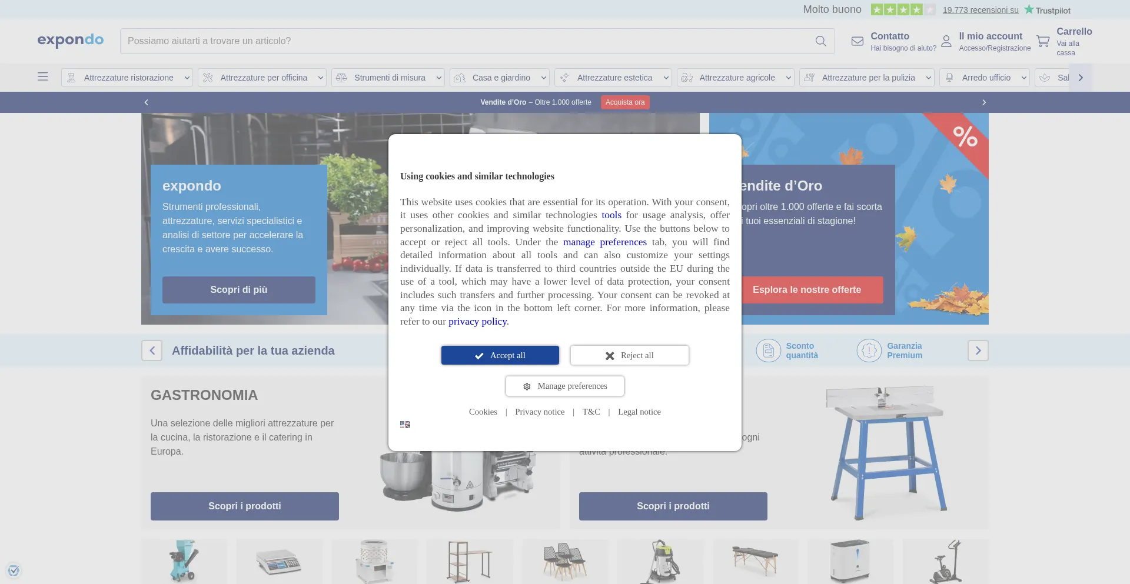Click the shopping cart icon
The width and height of the screenshot is (1130, 584).
(1043, 41)
